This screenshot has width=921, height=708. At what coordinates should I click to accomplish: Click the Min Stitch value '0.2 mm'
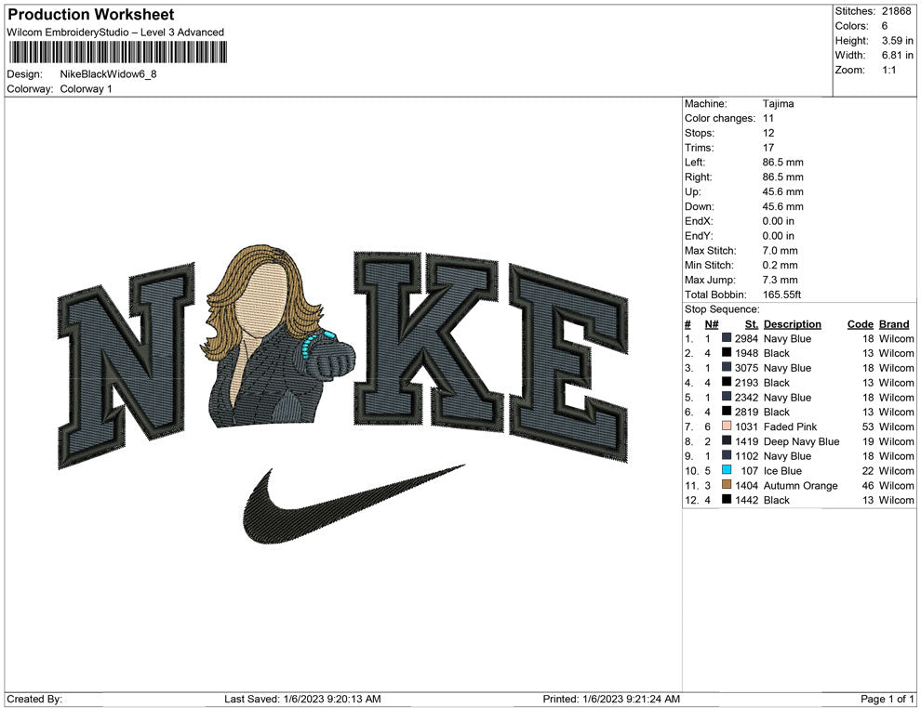click(780, 265)
